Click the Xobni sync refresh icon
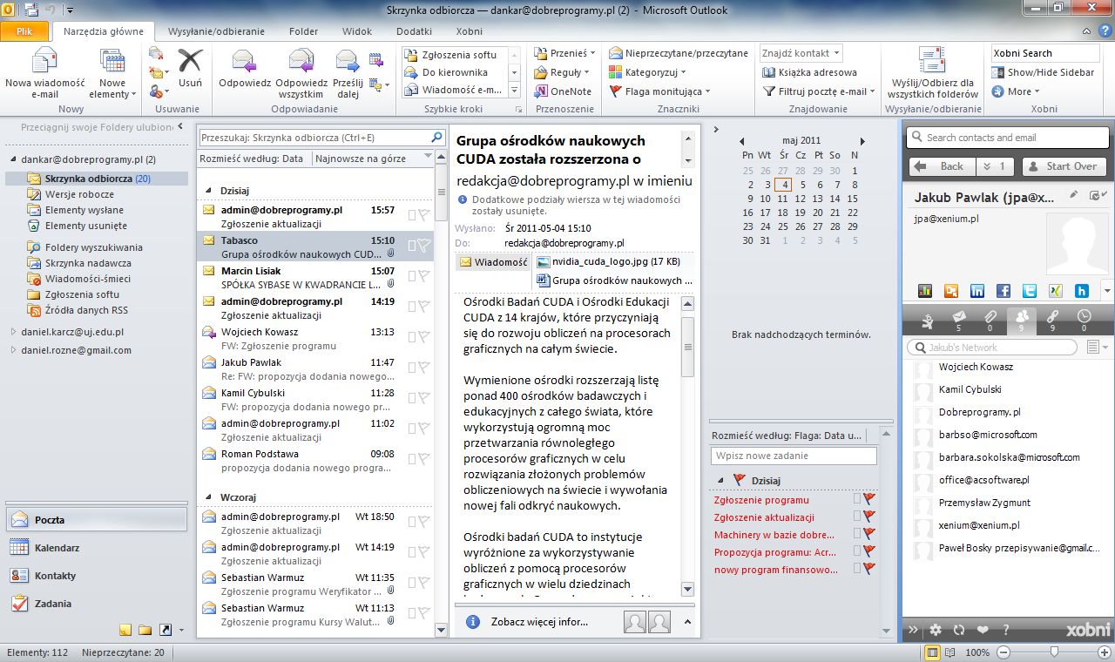Image resolution: width=1115 pixels, height=662 pixels. pos(959,630)
